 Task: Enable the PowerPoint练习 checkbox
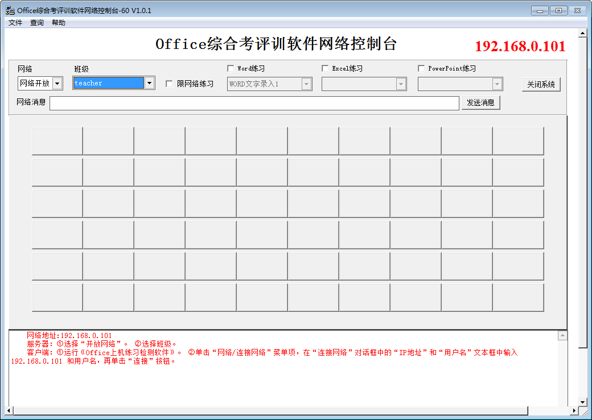(x=421, y=68)
